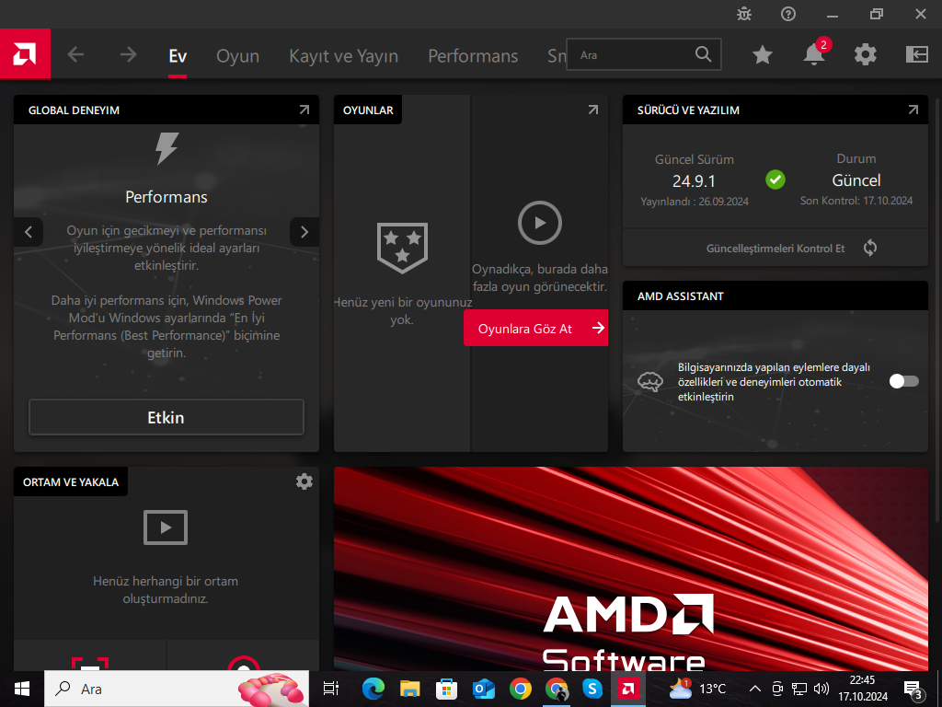The height and width of the screenshot is (707, 942).
Task: Go back with the left arrow icon
Action: click(75, 54)
